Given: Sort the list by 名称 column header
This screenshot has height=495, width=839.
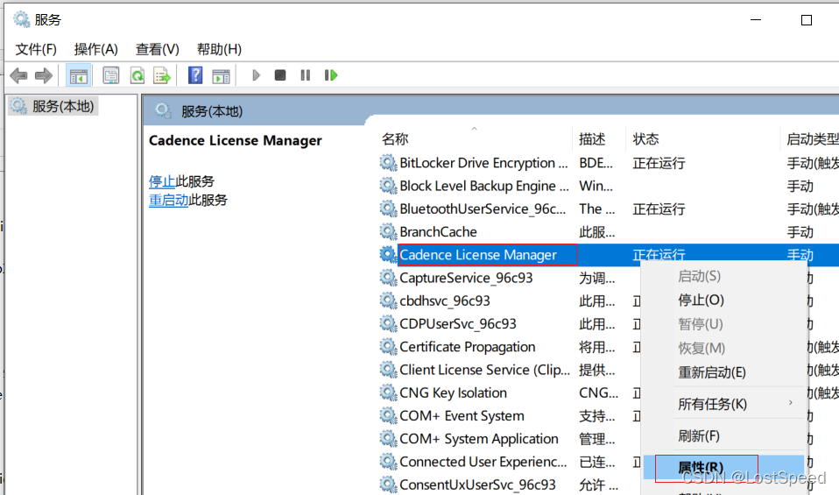Looking at the screenshot, I should tap(395, 139).
